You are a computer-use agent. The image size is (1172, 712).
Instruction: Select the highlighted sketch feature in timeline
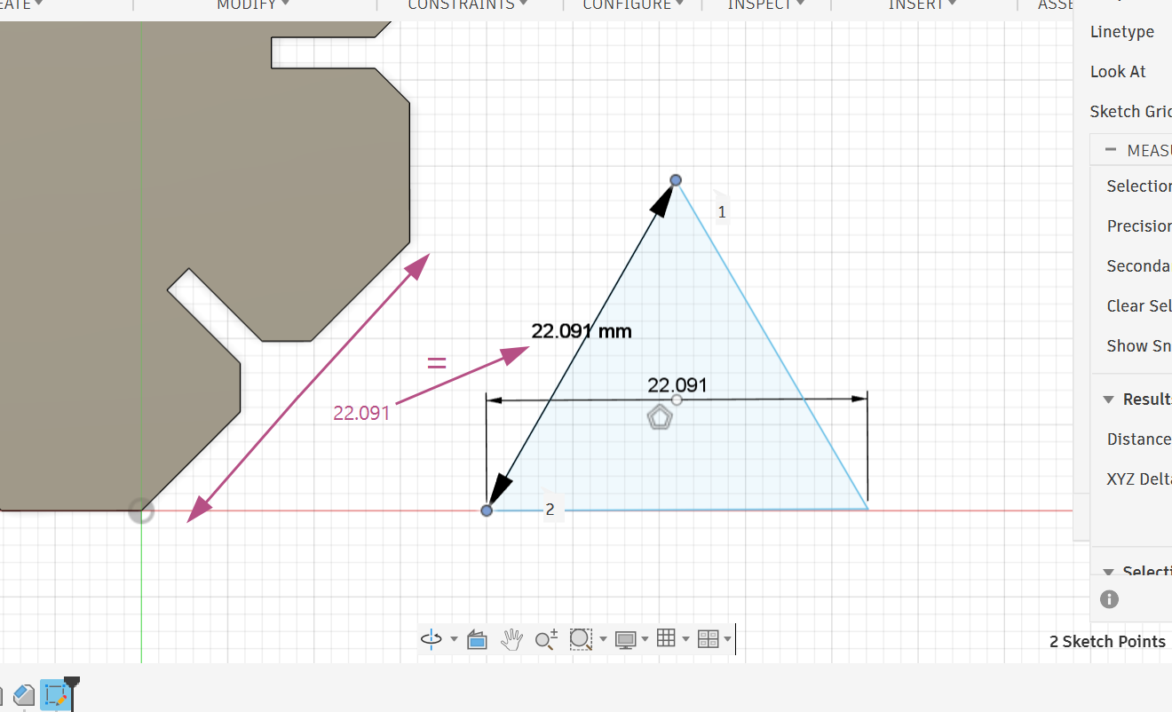point(56,695)
